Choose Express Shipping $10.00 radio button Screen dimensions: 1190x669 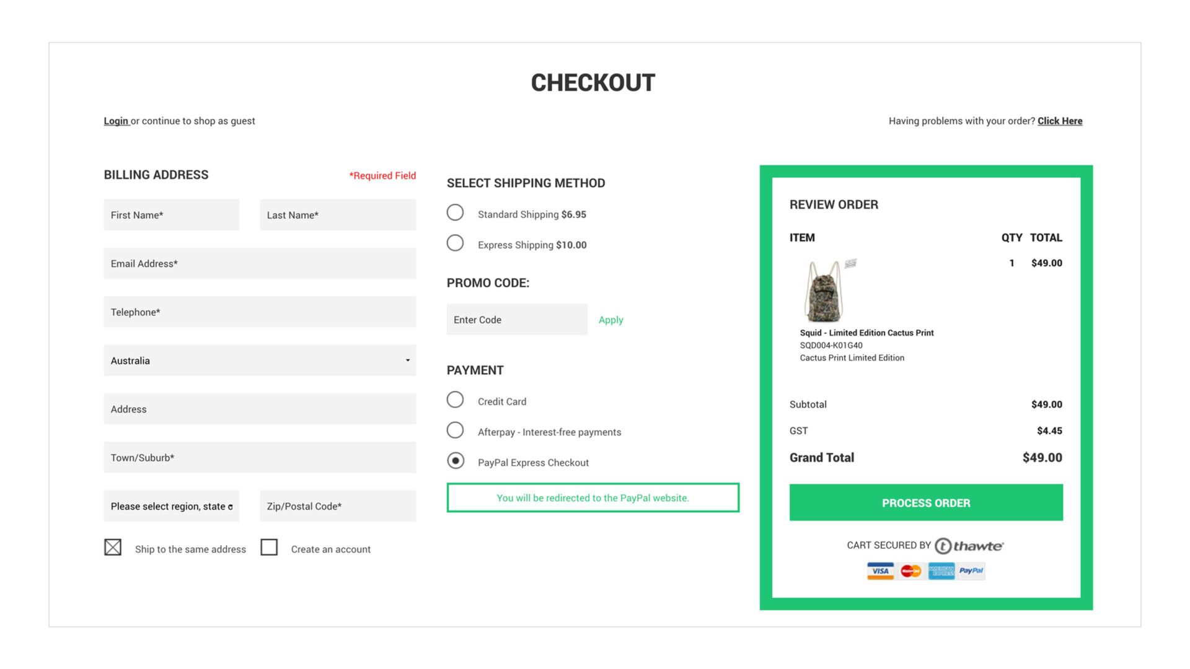pyautogui.click(x=455, y=243)
